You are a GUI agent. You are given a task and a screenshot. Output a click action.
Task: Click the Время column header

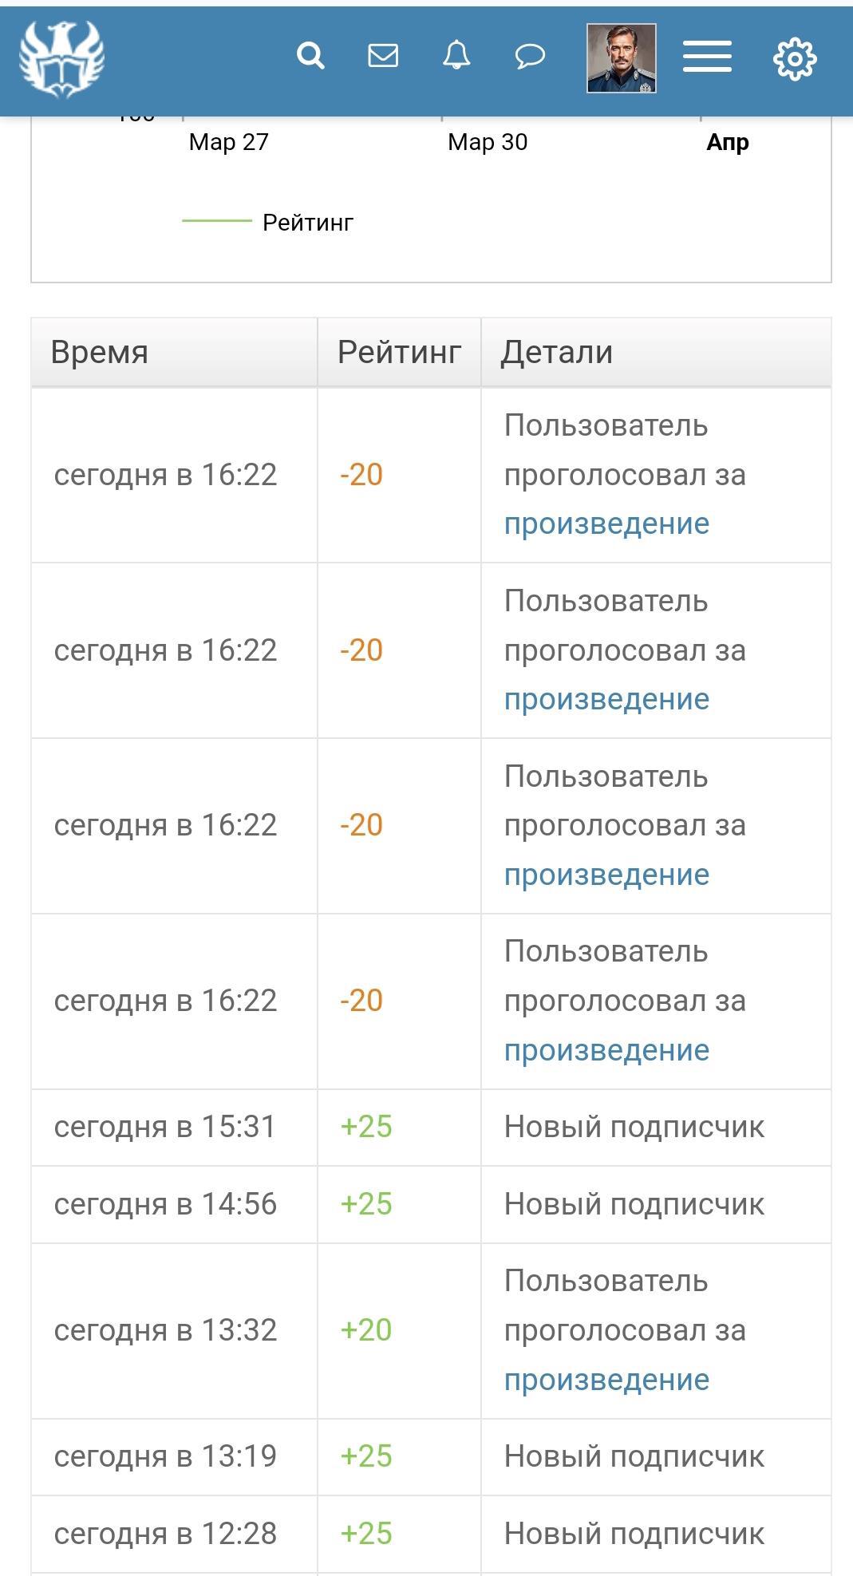pyautogui.click(x=100, y=352)
